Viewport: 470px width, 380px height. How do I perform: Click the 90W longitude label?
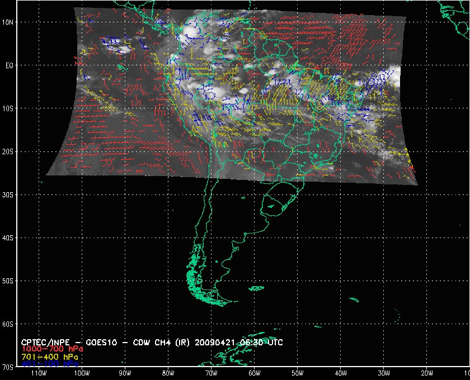pos(125,373)
